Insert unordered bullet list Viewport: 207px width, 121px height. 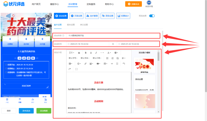pos(107,58)
